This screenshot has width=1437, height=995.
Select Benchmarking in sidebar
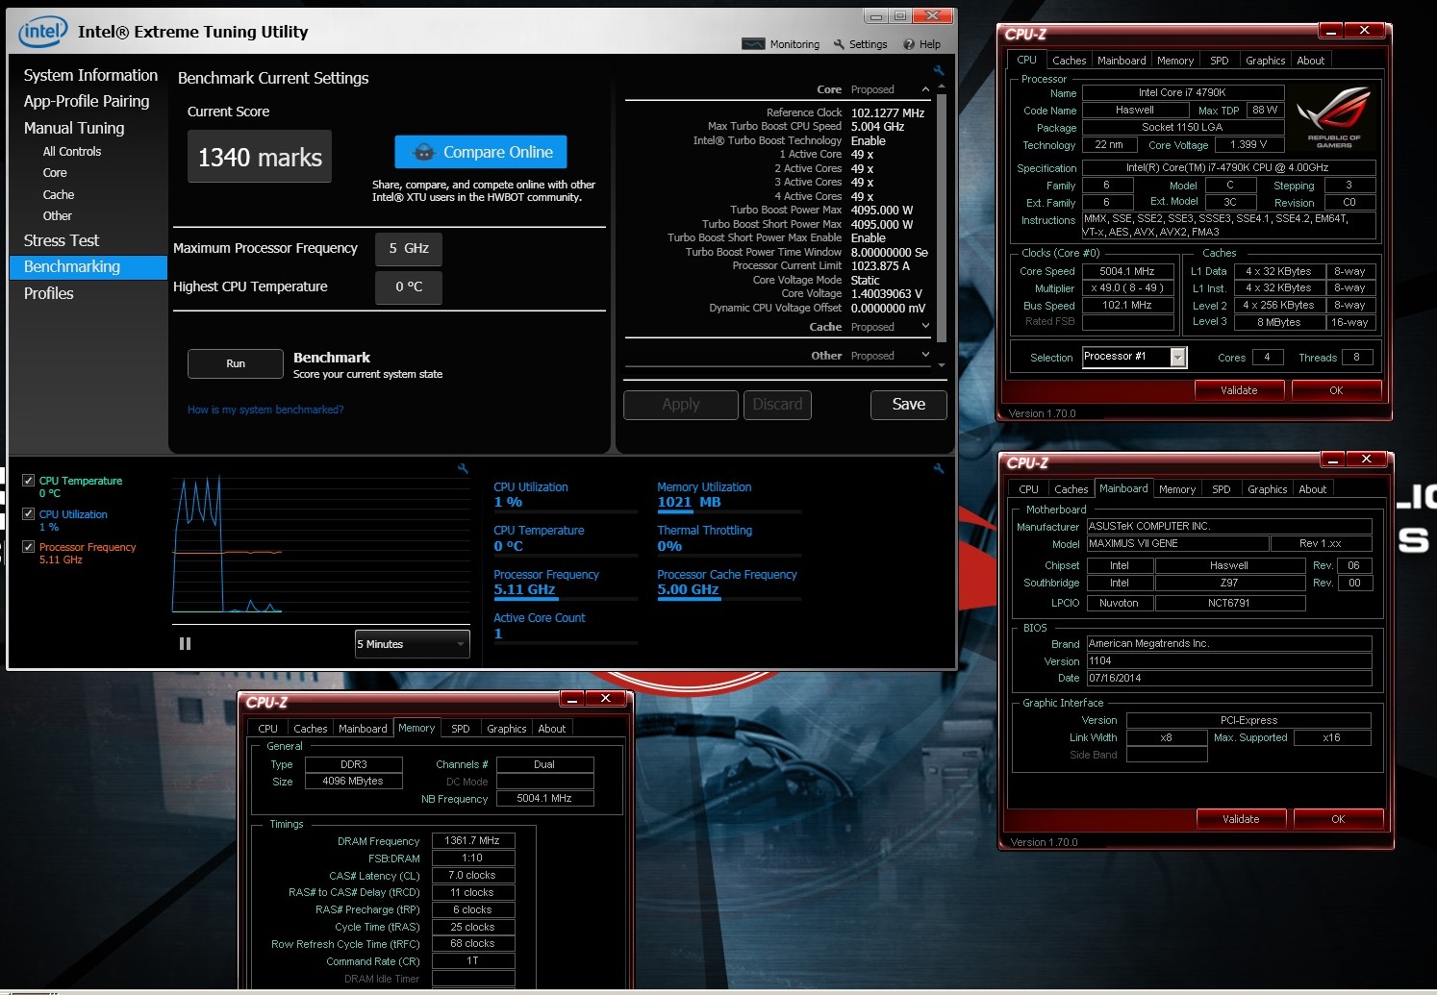coord(88,267)
